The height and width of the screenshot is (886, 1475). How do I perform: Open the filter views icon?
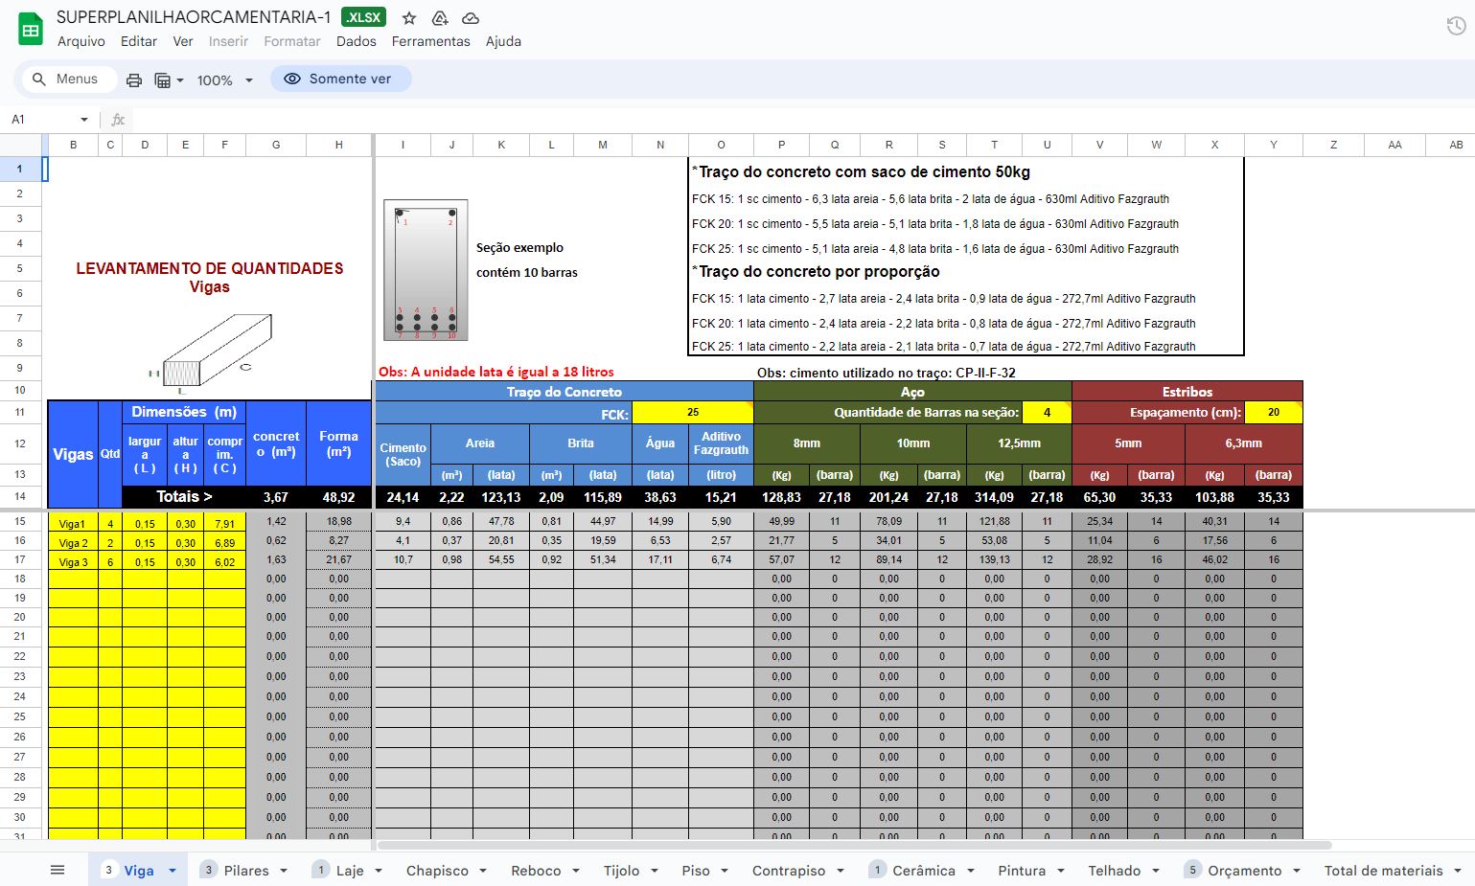(168, 80)
